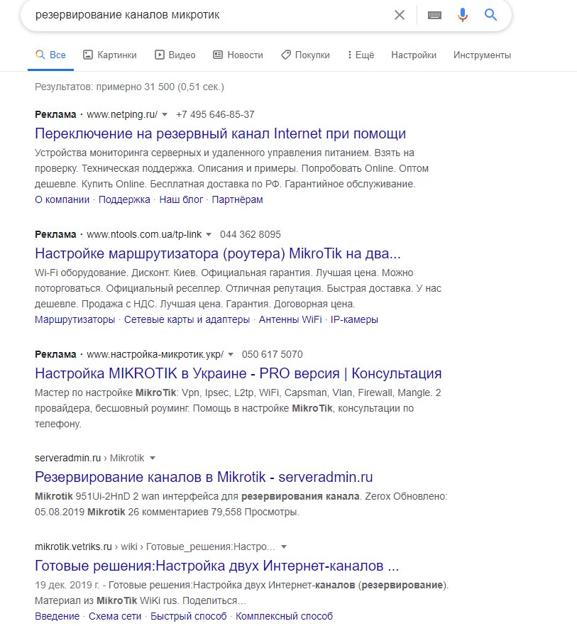Image resolution: width=577 pixels, height=626 pixels.
Task: Expand the arrow next to serveradmin.ru Mikrotik
Action: 152,458
